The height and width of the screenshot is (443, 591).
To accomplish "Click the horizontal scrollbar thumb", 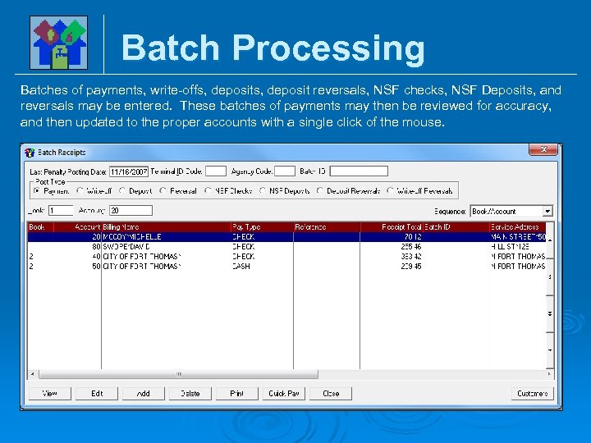I will click(x=178, y=374).
